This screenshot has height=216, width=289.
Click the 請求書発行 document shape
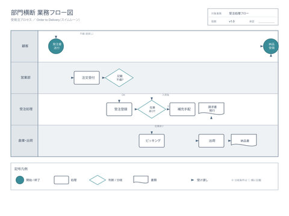tap(211, 109)
